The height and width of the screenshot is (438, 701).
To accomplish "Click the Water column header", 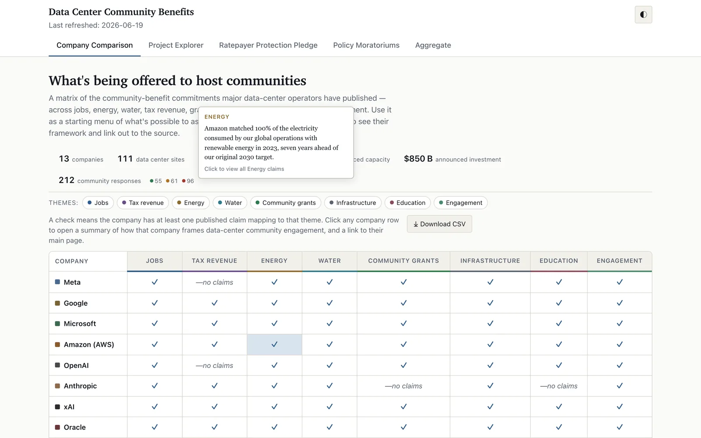I will tap(329, 261).
